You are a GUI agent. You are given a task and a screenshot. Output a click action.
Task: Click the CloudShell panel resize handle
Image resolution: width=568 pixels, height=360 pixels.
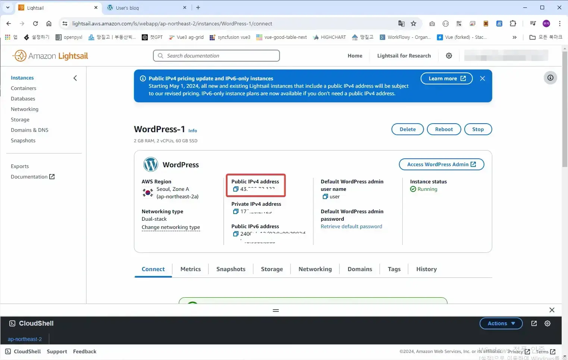pyautogui.click(x=276, y=310)
